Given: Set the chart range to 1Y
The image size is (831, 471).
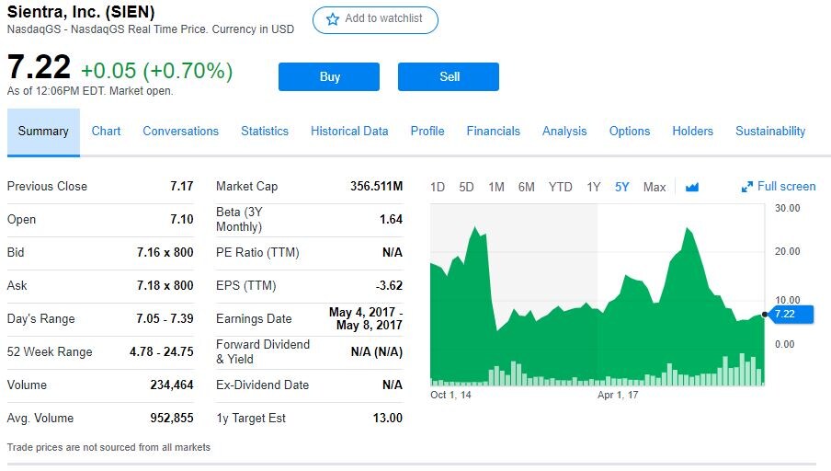Looking at the screenshot, I should click(x=594, y=188).
